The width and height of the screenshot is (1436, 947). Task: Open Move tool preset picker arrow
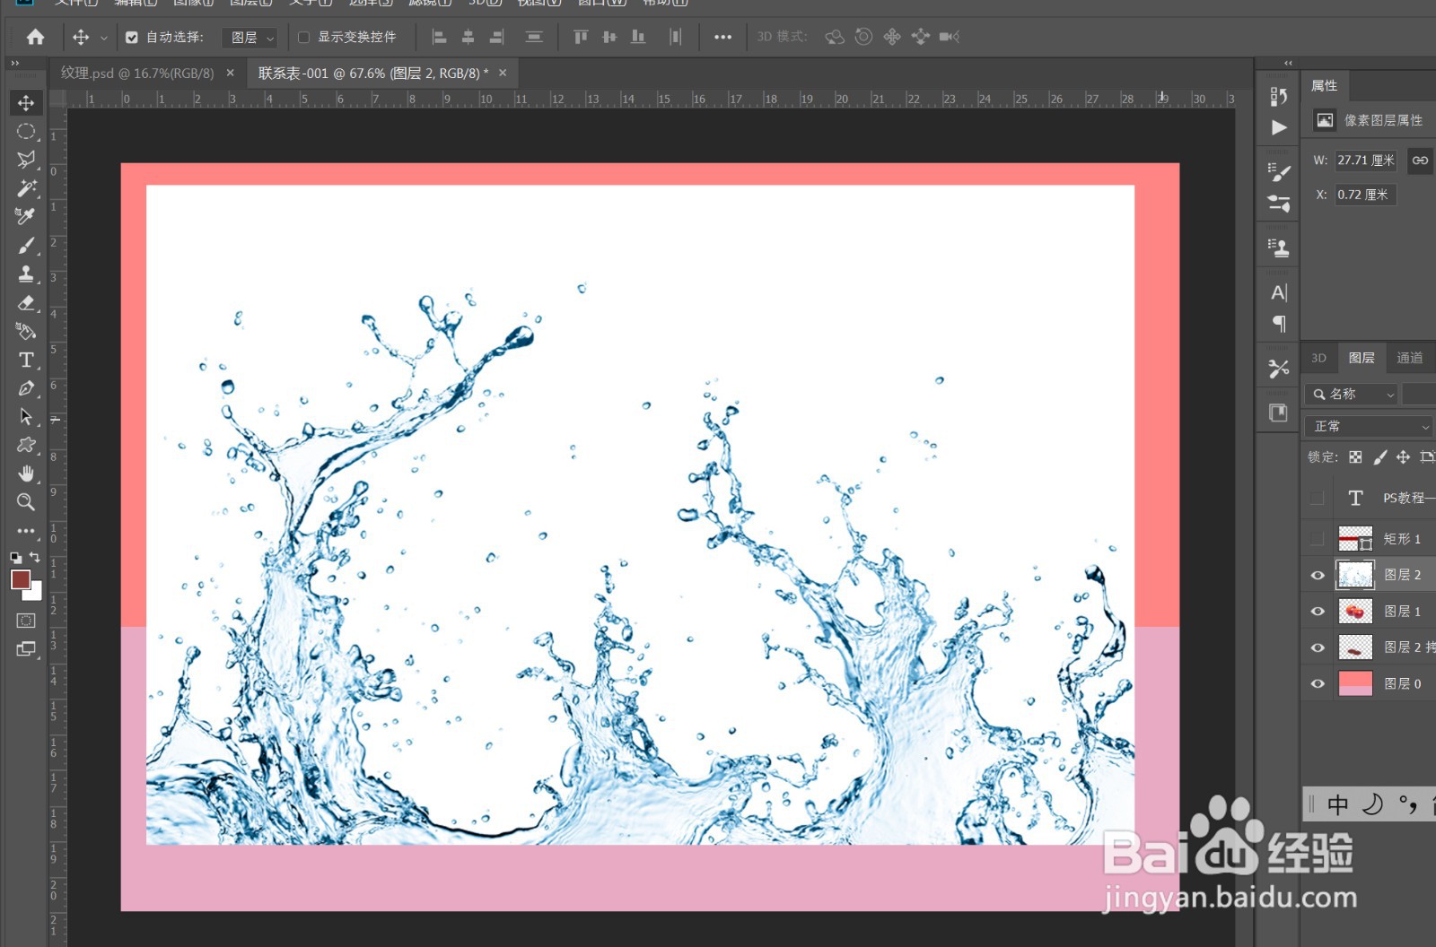[x=104, y=38]
